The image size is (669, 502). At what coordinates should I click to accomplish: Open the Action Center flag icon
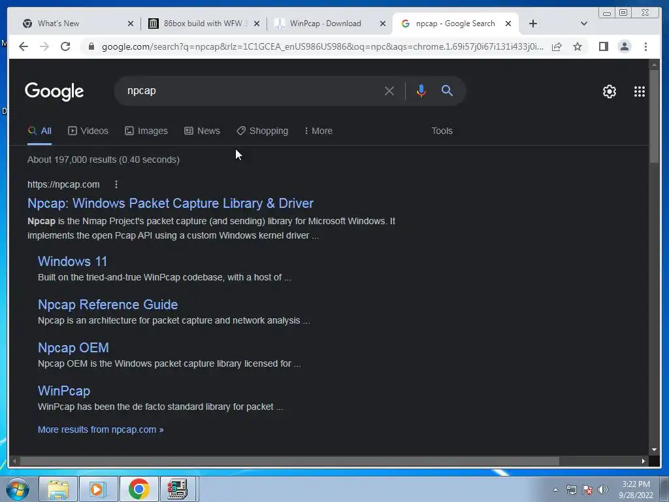(x=587, y=490)
